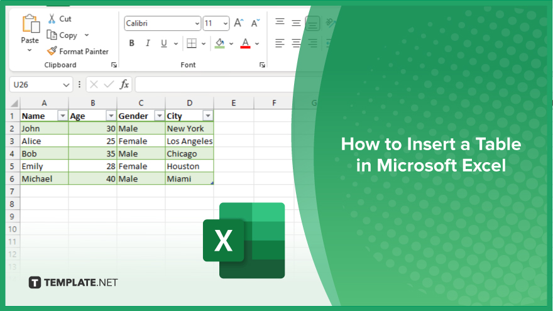Select the cell containing Chicago

click(x=189, y=154)
